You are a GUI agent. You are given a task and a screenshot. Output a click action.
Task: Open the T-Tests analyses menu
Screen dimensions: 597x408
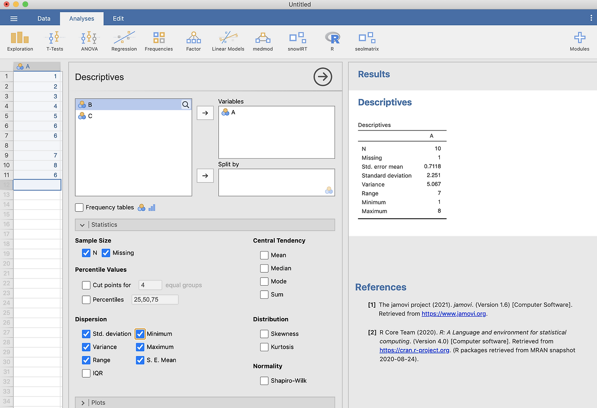tap(55, 41)
